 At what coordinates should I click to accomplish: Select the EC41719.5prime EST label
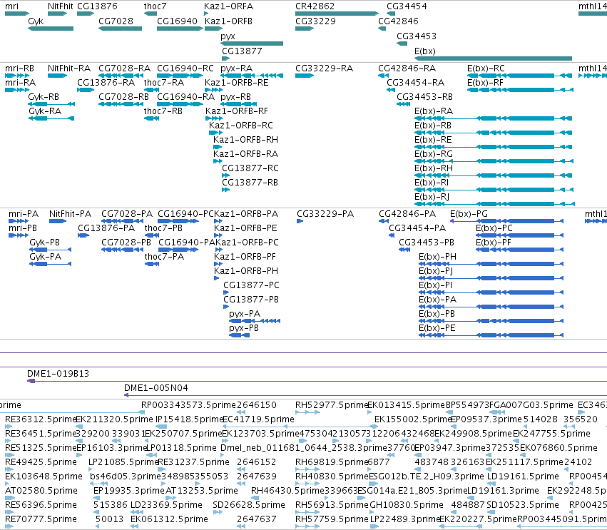click(x=258, y=419)
